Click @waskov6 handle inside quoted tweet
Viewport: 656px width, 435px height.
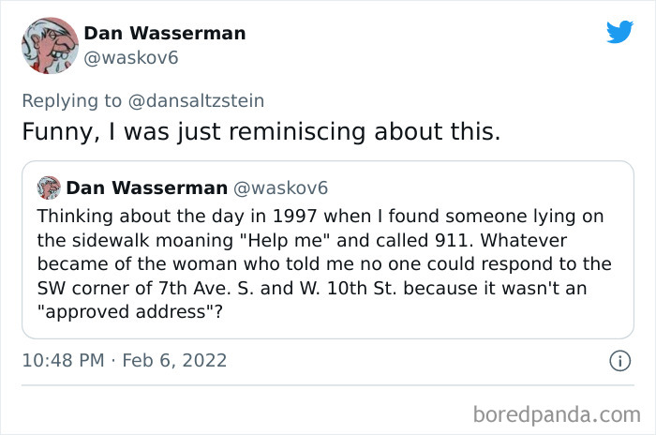280,187
